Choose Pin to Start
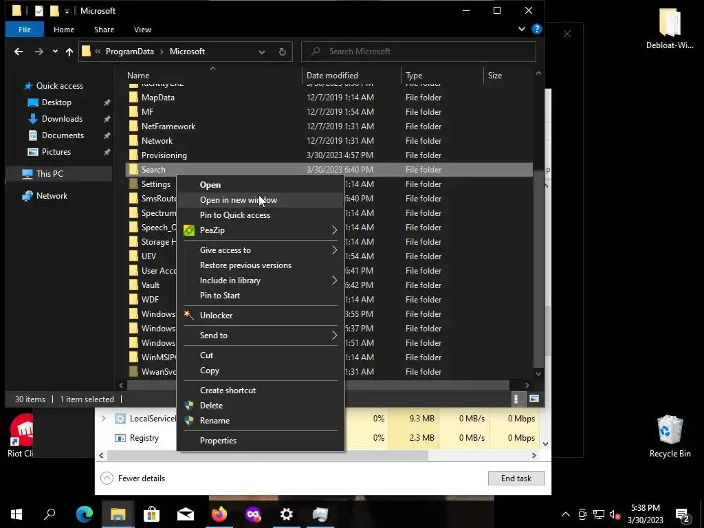Viewport: 704px width, 528px height. pos(261,296)
